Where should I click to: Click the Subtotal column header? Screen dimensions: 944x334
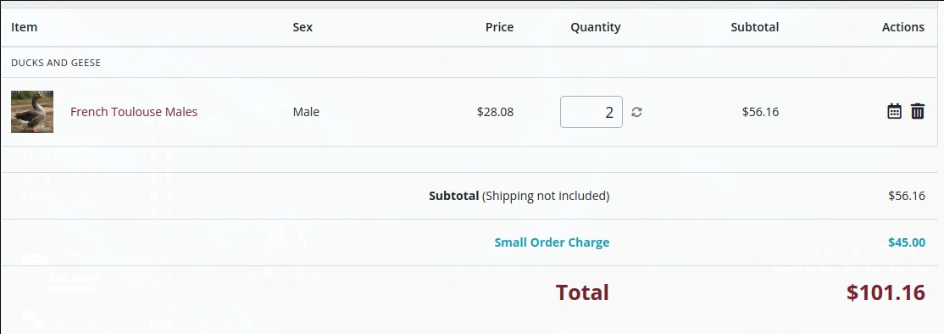754,27
